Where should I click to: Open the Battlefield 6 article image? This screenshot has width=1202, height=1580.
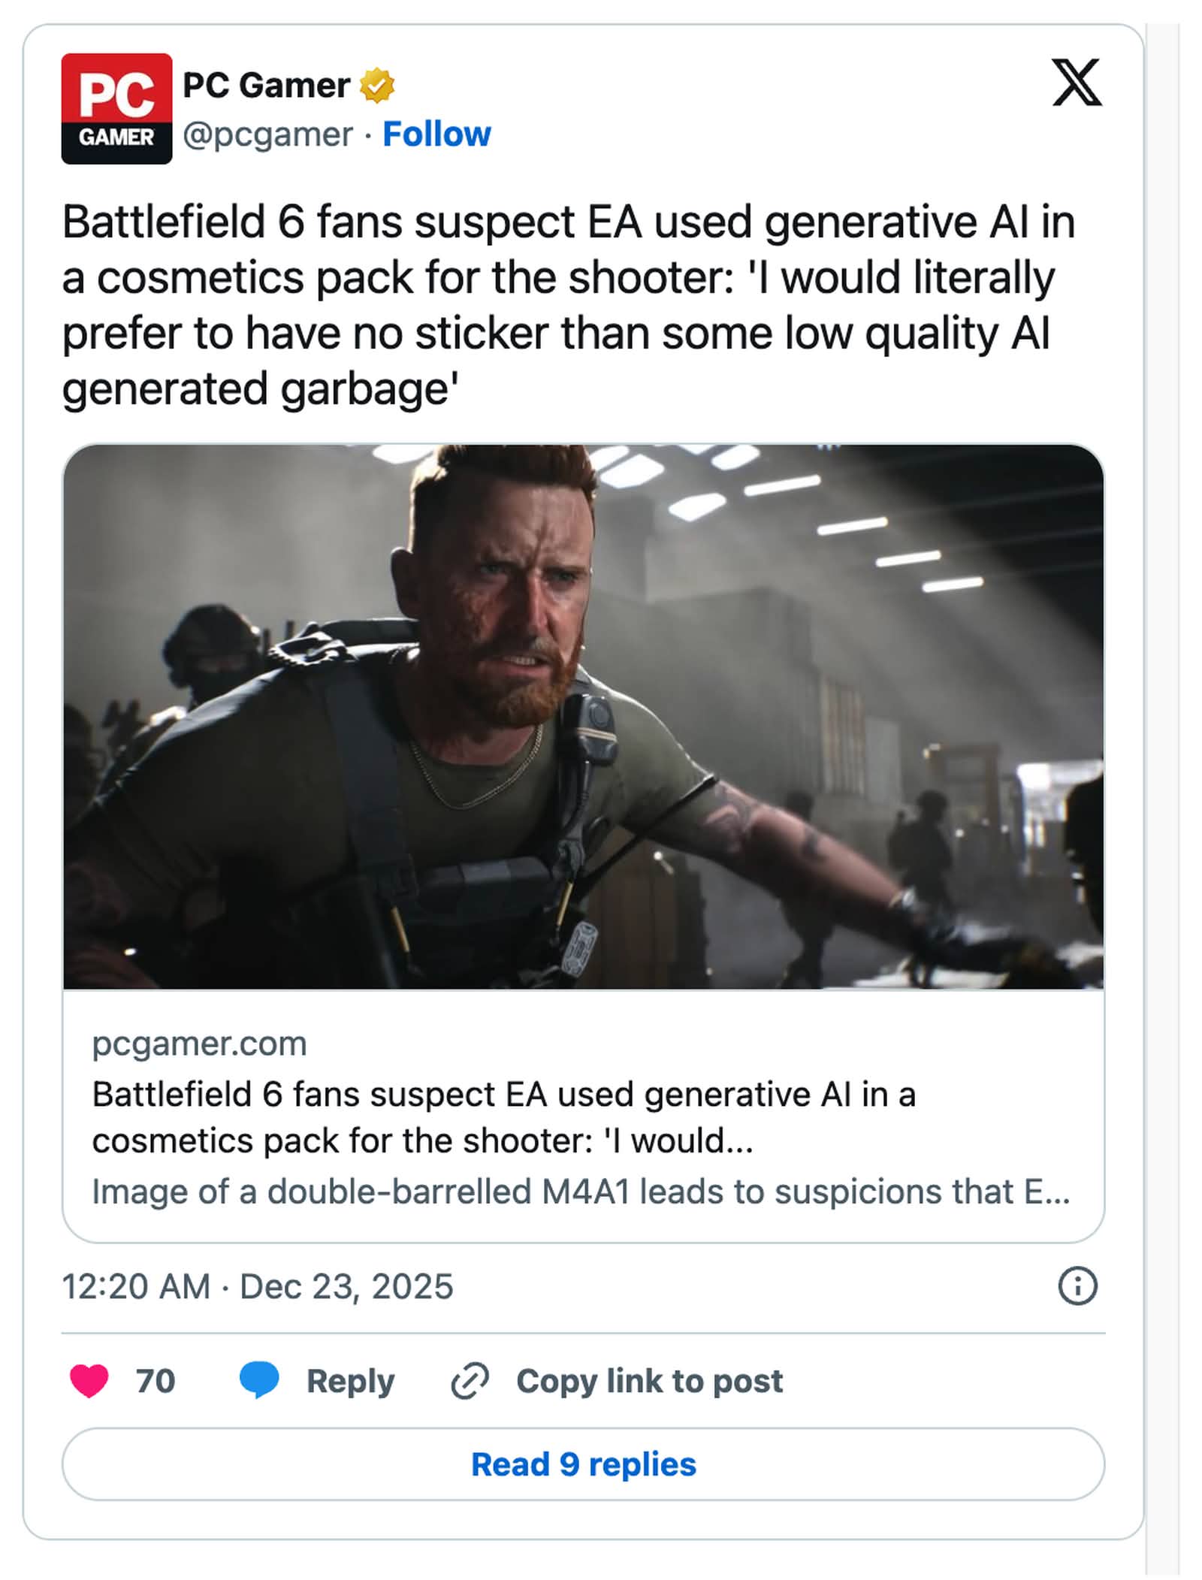click(x=583, y=716)
